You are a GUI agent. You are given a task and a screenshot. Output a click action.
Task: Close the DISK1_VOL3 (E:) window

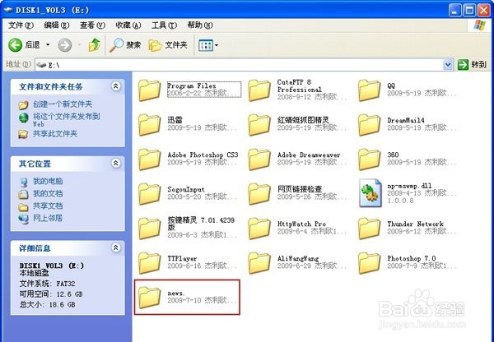(x=483, y=11)
